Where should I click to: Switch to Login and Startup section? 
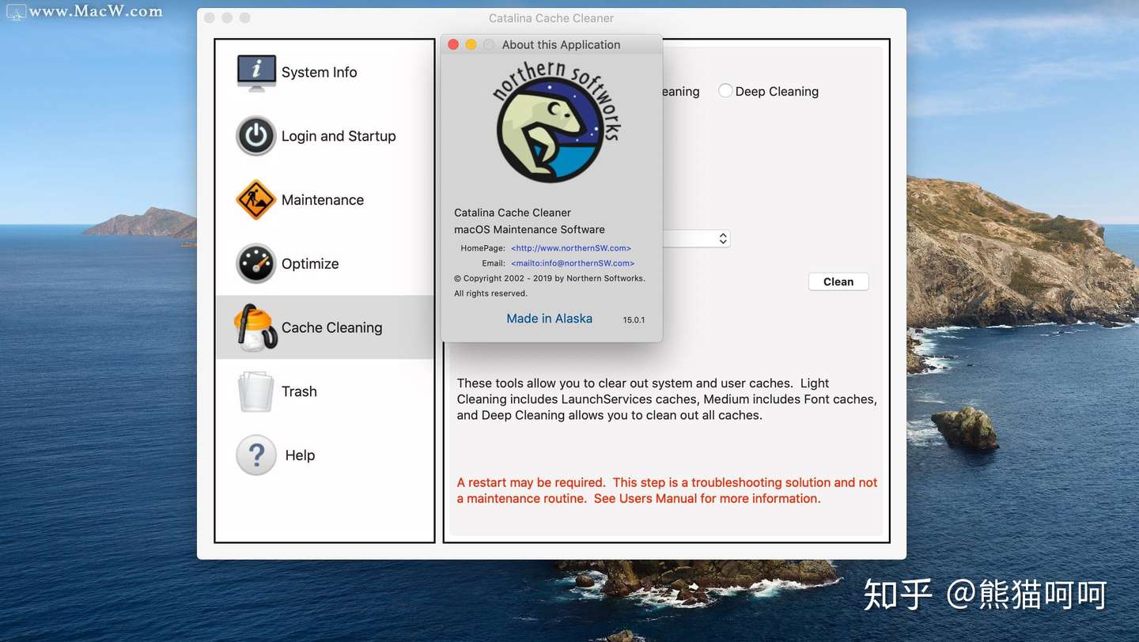(339, 136)
